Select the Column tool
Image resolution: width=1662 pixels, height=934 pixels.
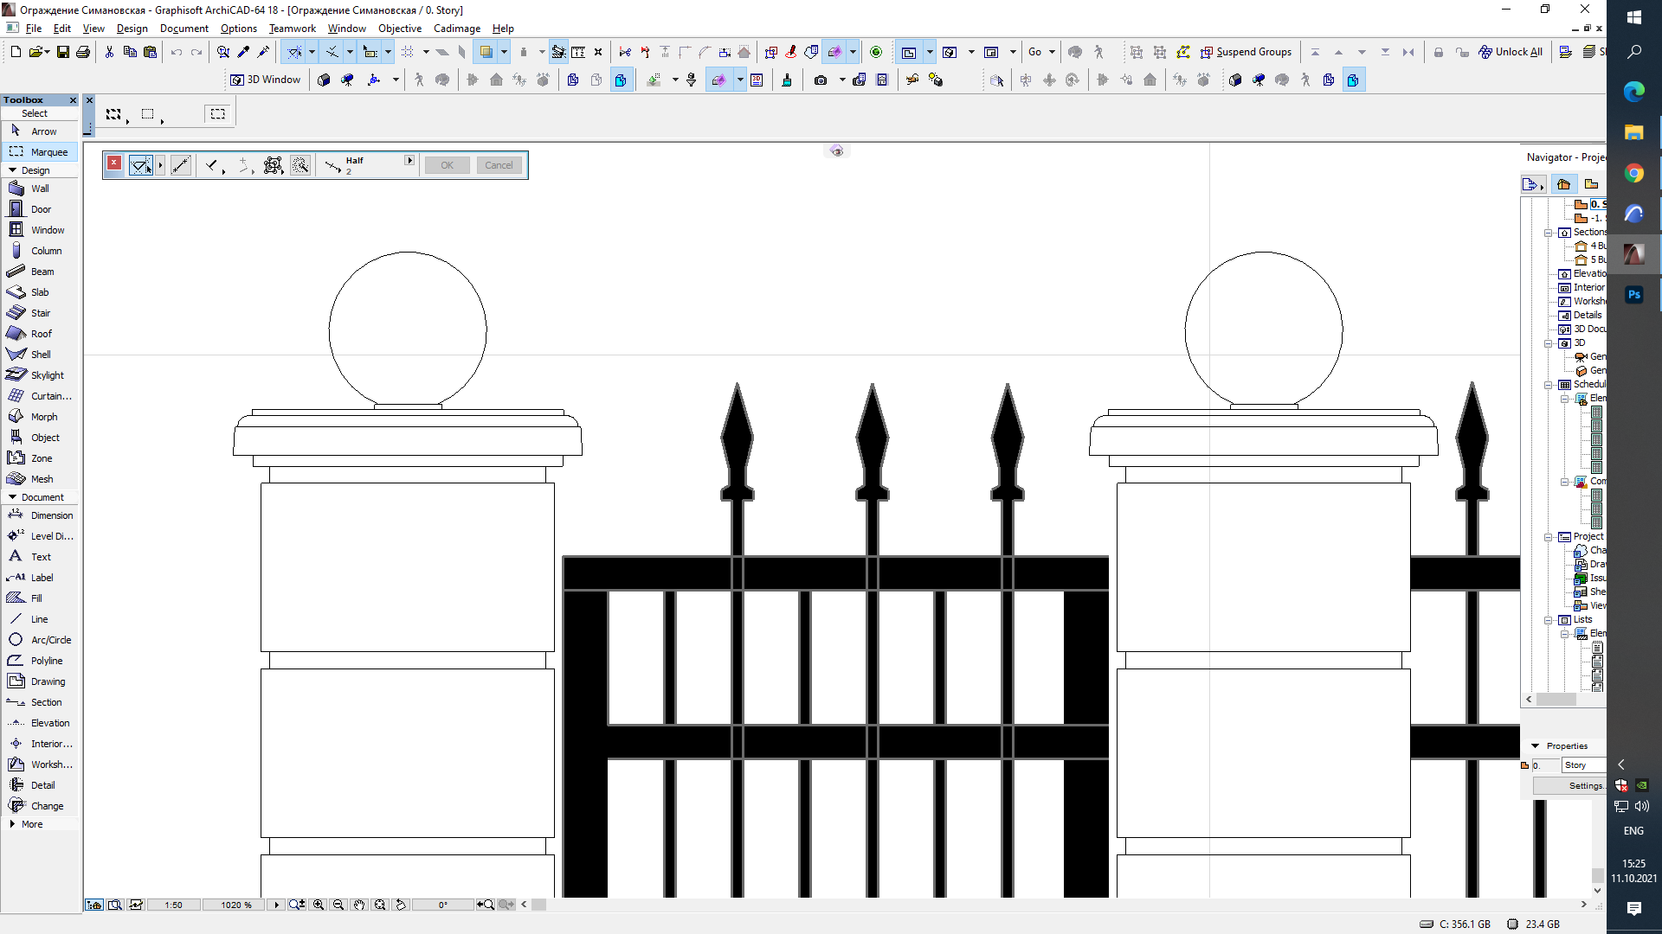click(40, 251)
